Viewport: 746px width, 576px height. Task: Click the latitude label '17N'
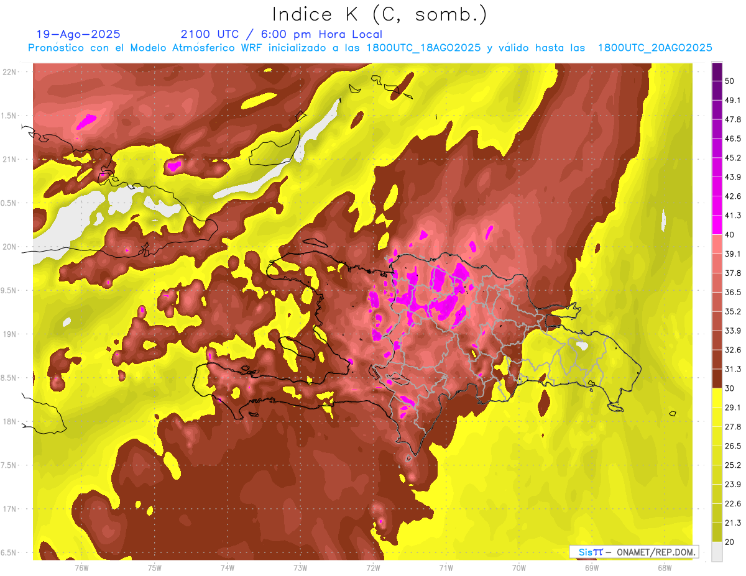coord(10,510)
